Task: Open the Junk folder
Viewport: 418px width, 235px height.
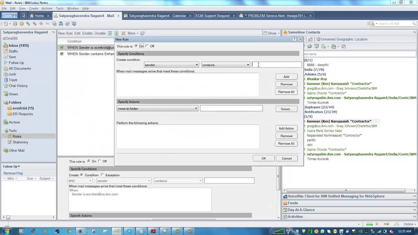Action: pos(12,74)
